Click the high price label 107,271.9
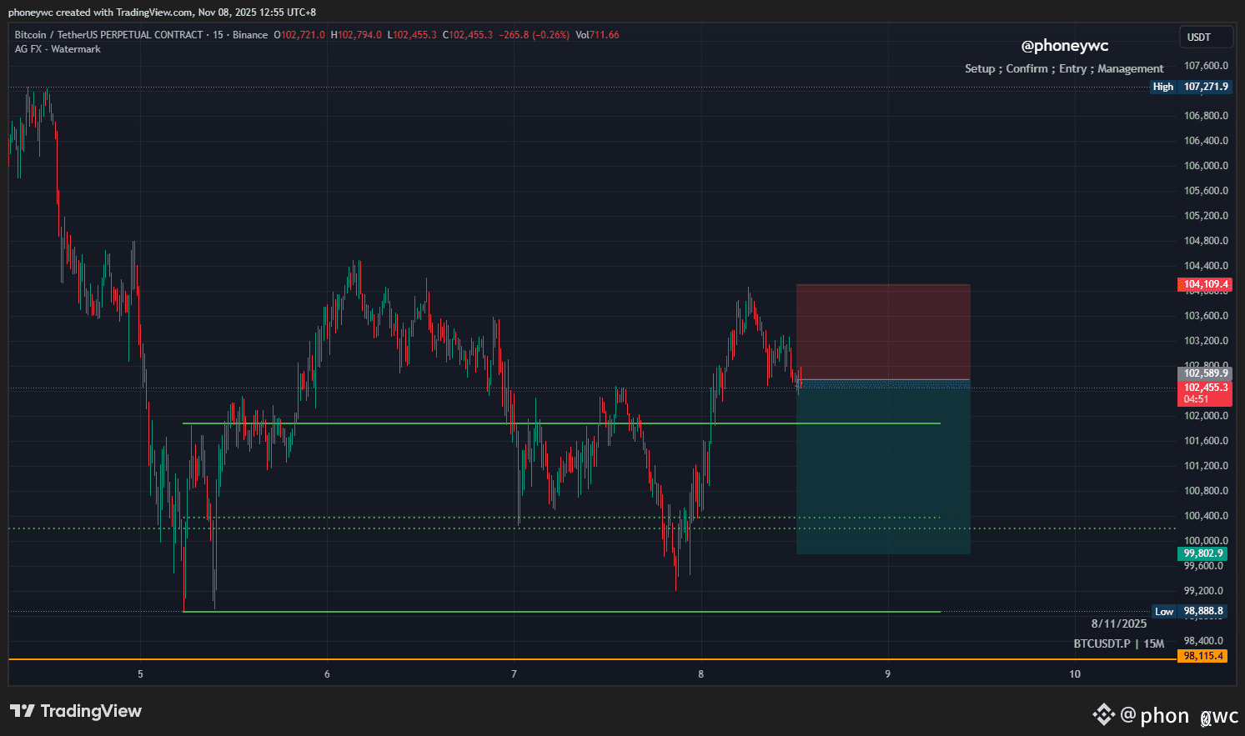Screen dimensions: 1245x736 pos(1205,87)
